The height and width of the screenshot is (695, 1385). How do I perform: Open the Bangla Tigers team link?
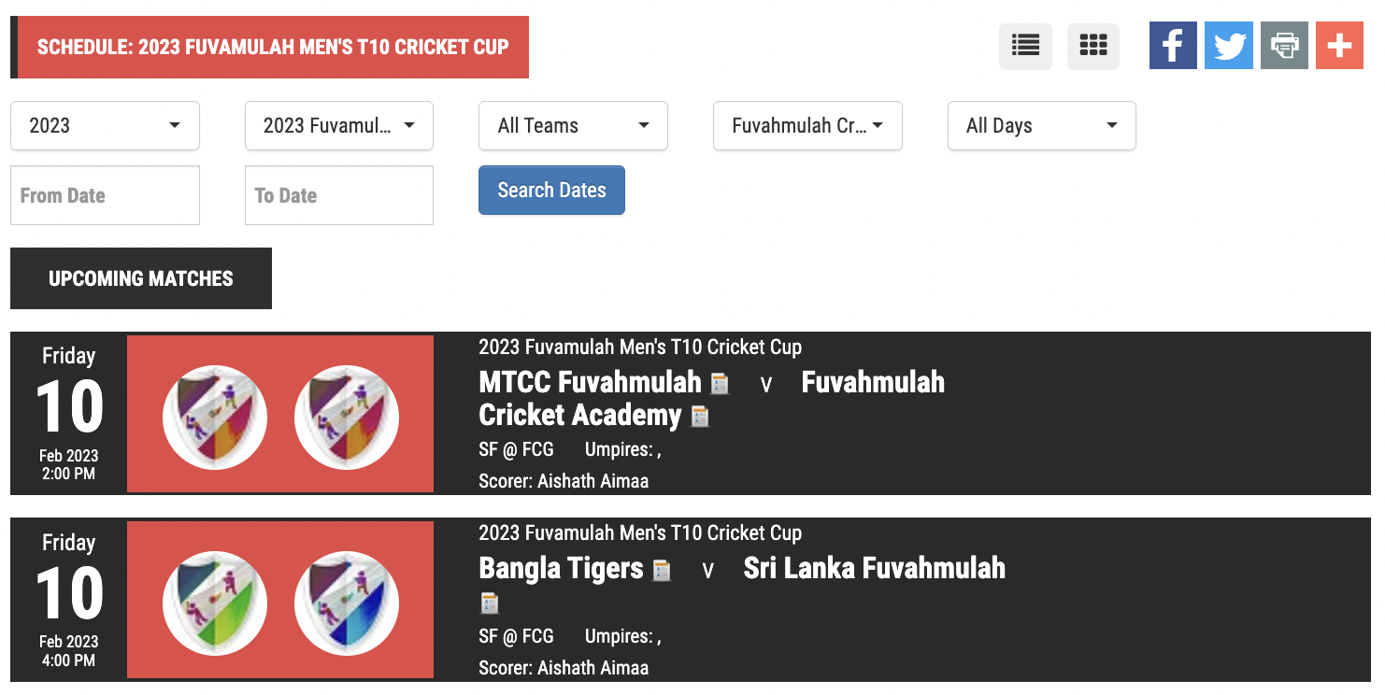[561, 568]
